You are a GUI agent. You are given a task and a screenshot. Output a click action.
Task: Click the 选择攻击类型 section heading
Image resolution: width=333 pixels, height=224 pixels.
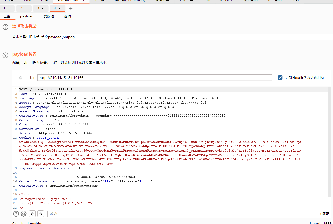pos(25,26)
